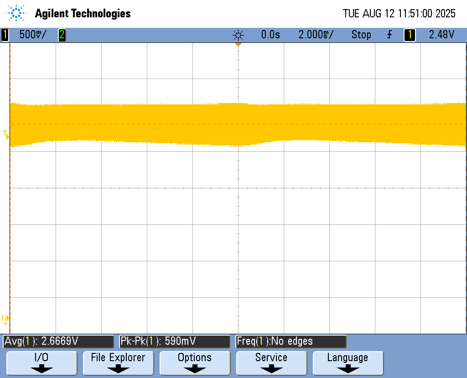
Task: Click the Stop acquisition status
Action: [361, 35]
